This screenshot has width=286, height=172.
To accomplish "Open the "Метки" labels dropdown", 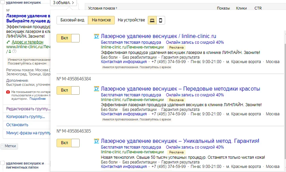I will [x=10, y=146].
